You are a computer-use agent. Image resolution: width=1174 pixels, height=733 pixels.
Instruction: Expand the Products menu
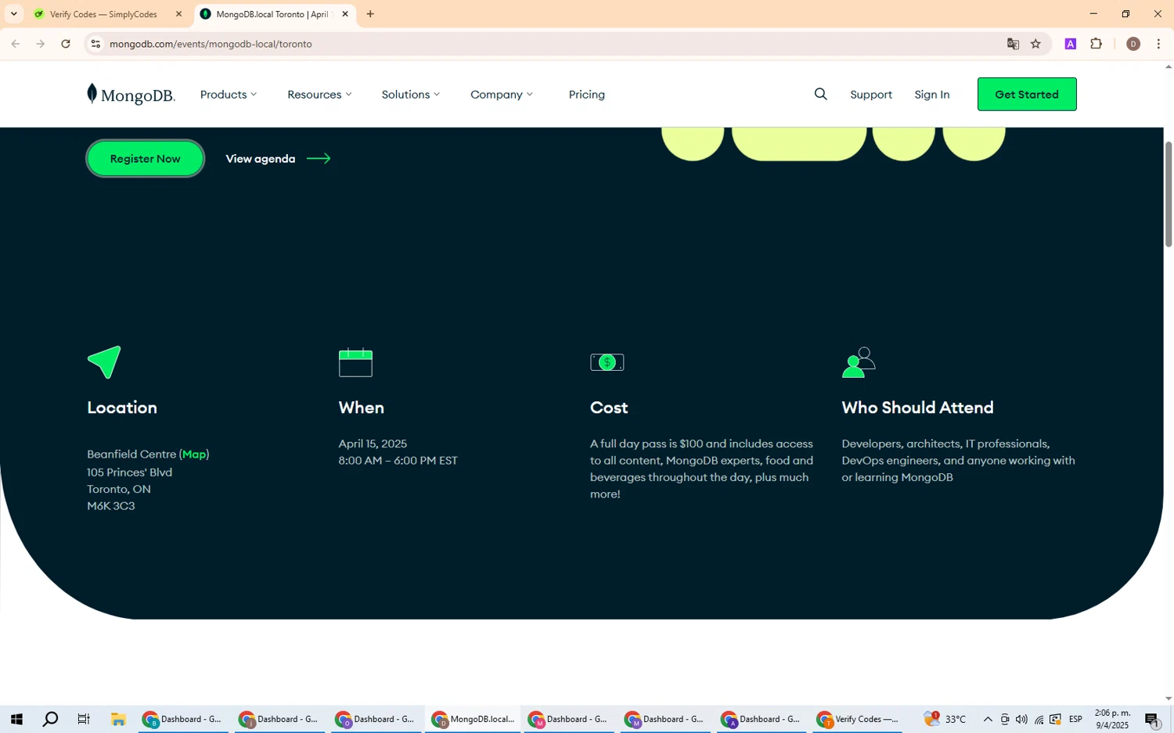[x=229, y=94]
